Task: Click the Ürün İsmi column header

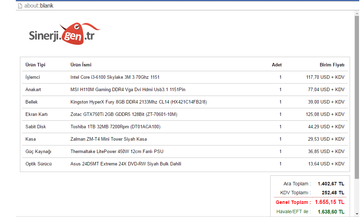Action: (x=81, y=65)
